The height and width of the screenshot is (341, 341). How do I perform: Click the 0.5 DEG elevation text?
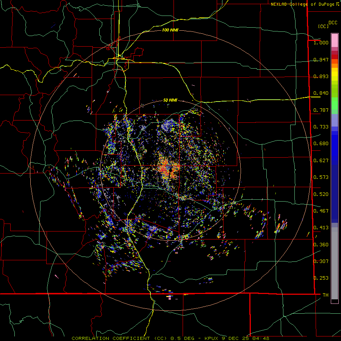[x=183, y=338]
